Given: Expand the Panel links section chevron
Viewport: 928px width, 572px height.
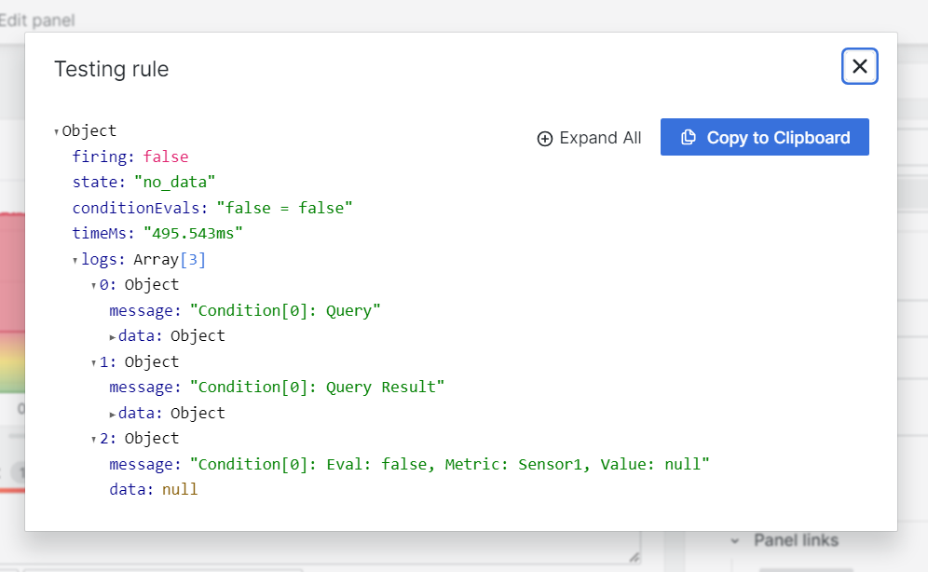Looking at the screenshot, I should (734, 540).
